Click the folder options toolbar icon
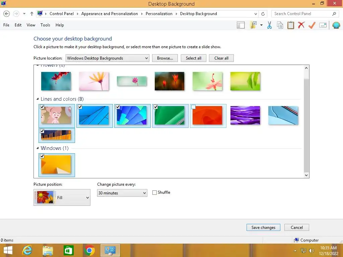The width and height of the screenshot is (343, 257). [x=254, y=25]
